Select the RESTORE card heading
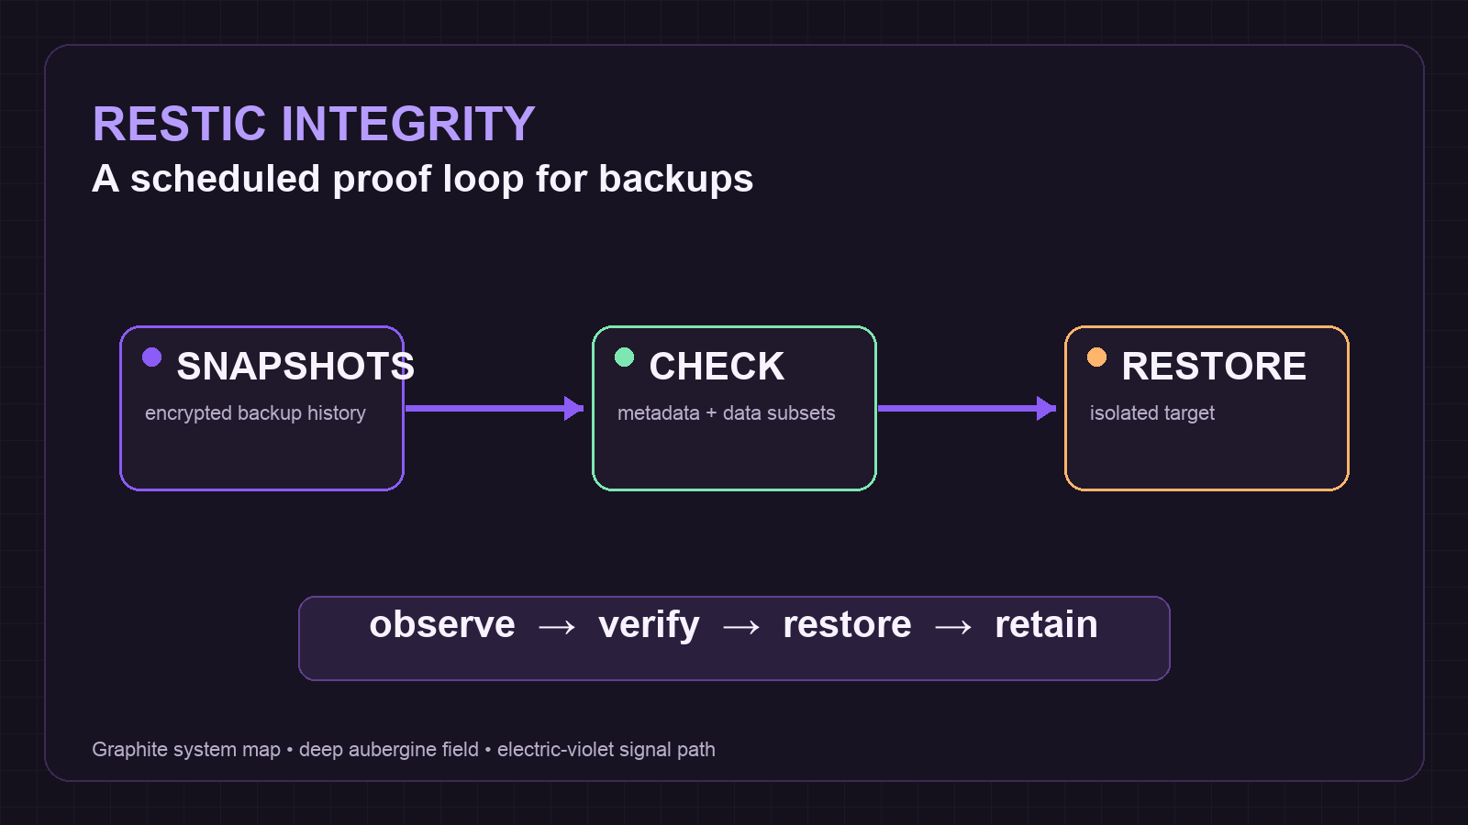The width and height of the screenshot is (1468, 825). 1214,367
